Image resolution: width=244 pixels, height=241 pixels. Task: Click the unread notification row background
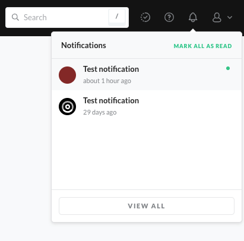147,74
